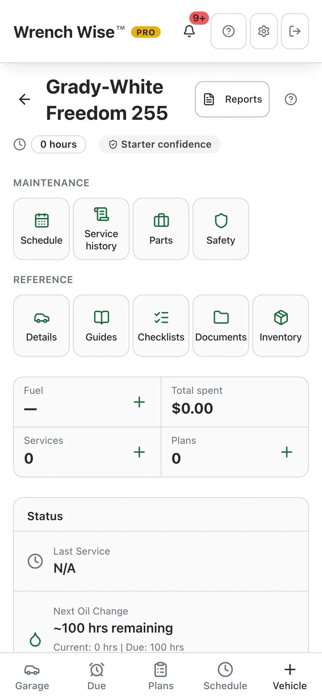The image size is (322, 699).
Task: Open the notifications bell
Action: pyautogui.click(x=189, y=31)
